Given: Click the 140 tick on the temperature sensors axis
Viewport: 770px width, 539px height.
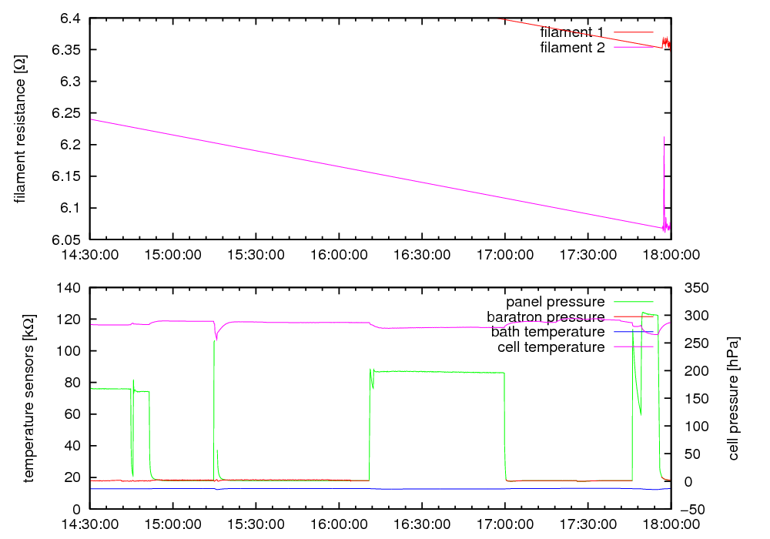Looking at the screenshot, I should click(70, 287).
